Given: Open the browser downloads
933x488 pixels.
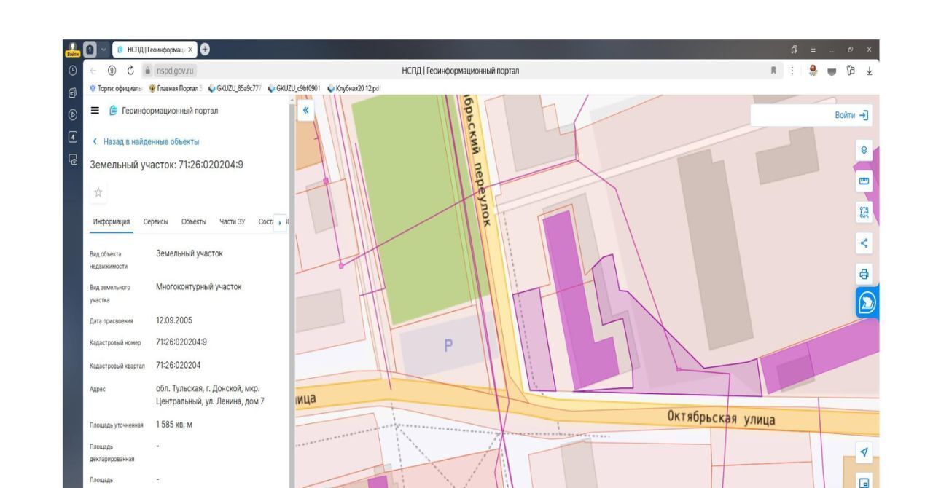Looking at the screenshot, I should (870, 71).
